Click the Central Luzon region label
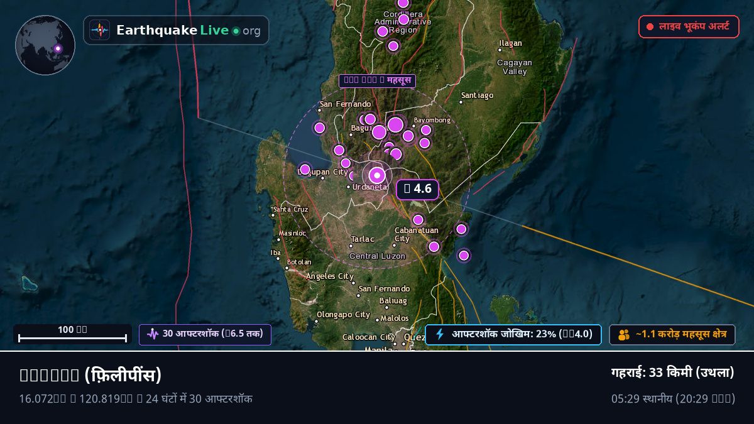This screenshot has height=424, width=754. (377, 256)
